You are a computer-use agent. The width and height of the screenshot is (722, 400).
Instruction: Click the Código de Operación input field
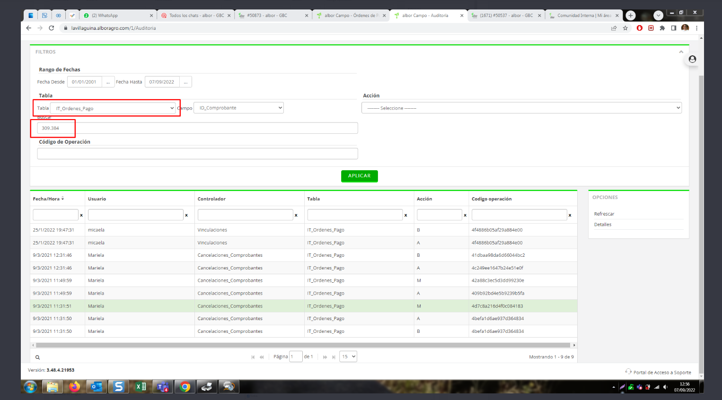197,154
